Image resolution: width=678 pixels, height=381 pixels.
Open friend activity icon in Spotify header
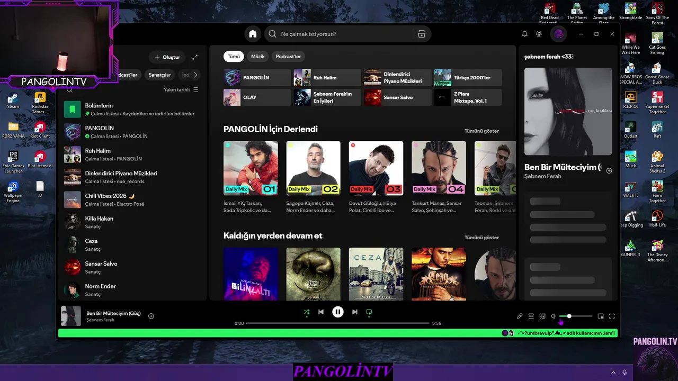(539, 34)
